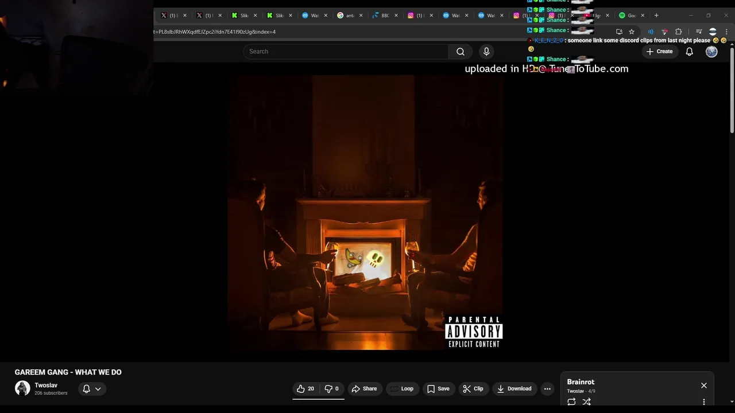Switch to the BBC tab
735x413 pixels.
pyautogui.click(x=385, y=15)
